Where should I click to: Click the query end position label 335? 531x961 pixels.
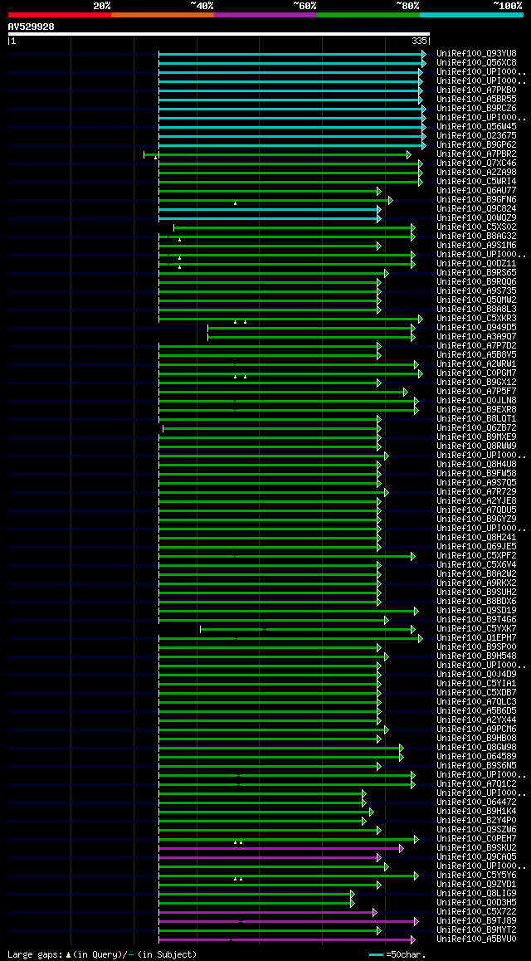419,41
